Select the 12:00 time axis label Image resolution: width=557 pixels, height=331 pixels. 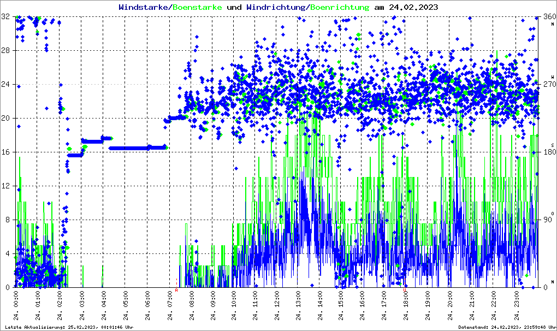click(278, 306)
